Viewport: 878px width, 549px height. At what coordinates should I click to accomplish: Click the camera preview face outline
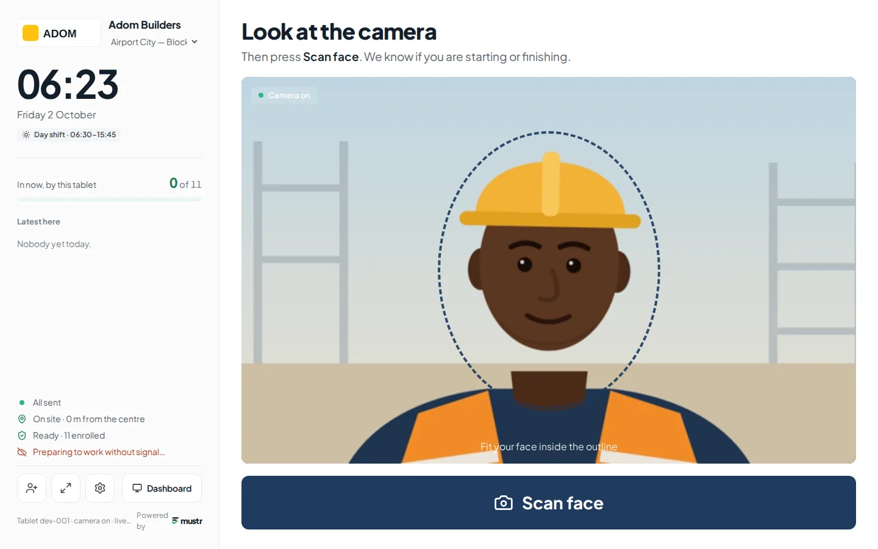point(549,270)
